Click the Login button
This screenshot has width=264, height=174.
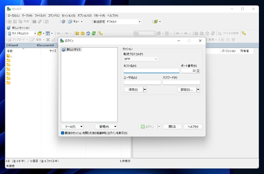[x=148, y=127]
